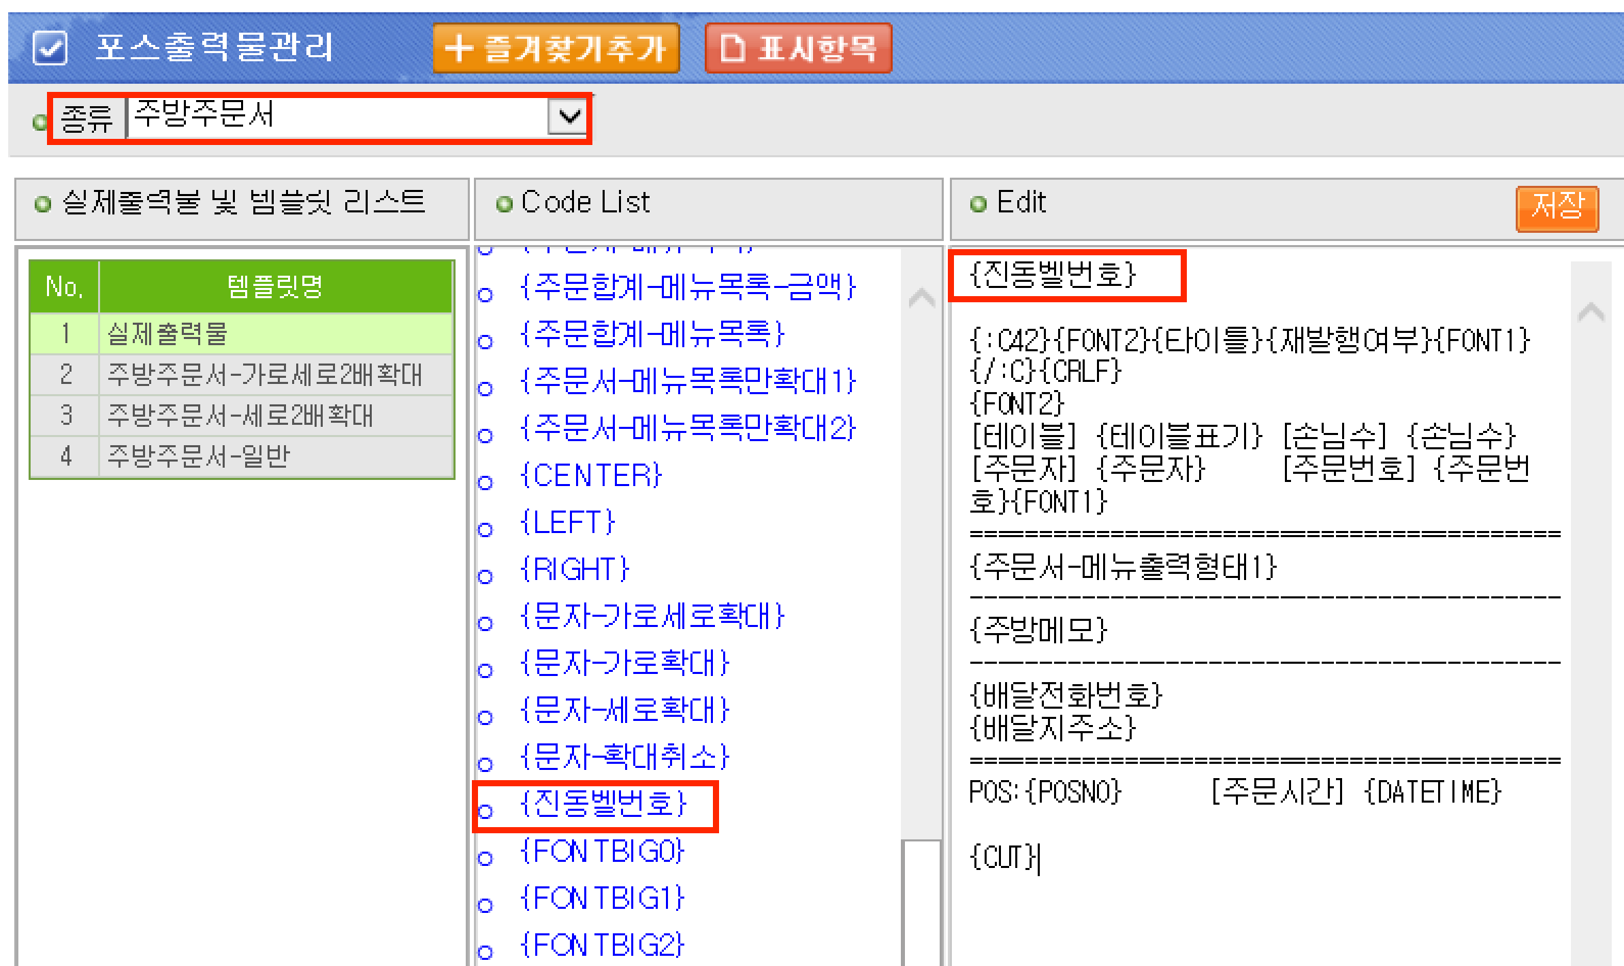
Task: Select radio bullet beside {RIGHT}
Action: (x=485, y=577)
